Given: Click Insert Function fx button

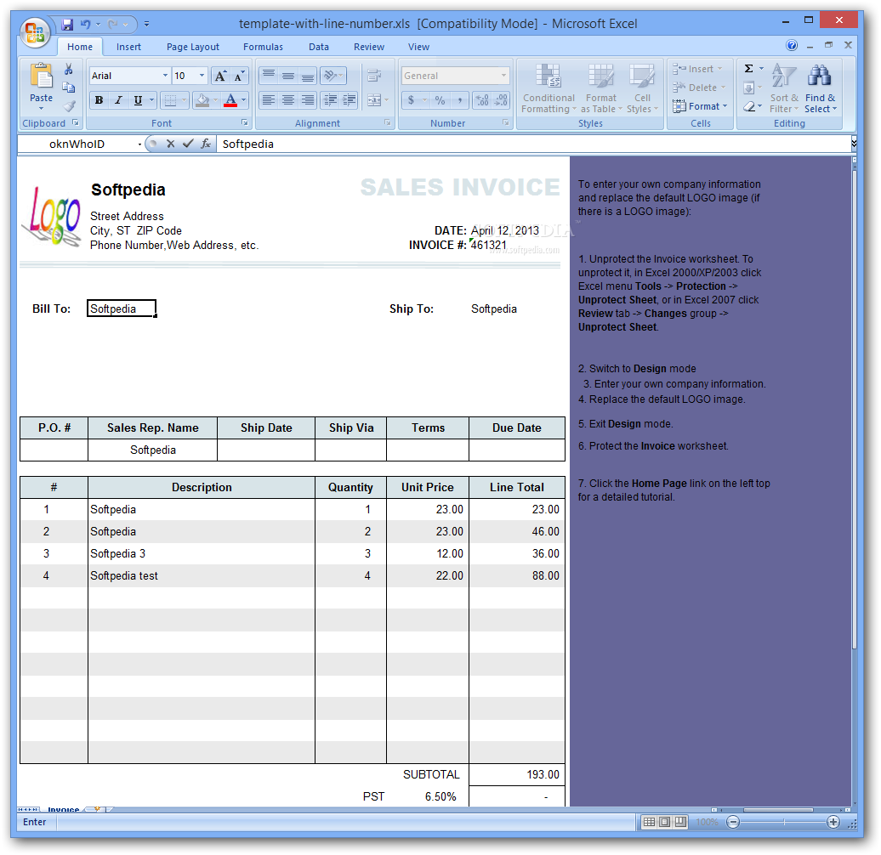Looking at the screenshot, I should [x=206, y=144].
